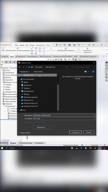
Task: Click the blue description link below file type
Action: click(40, 122)
